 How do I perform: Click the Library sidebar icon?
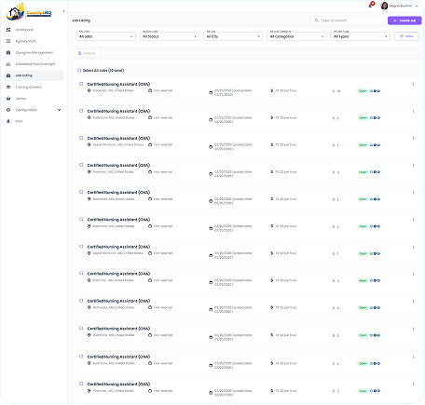click(8, 99)
